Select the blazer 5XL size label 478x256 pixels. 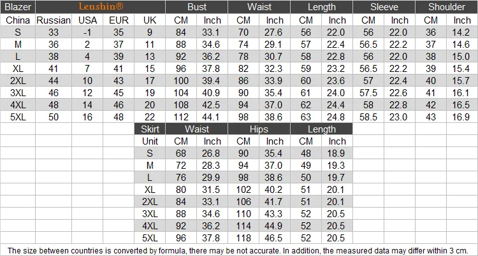coord(18,117)
